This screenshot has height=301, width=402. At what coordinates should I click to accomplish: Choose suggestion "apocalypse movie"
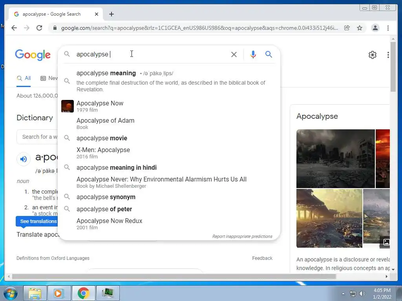(169, 138)
